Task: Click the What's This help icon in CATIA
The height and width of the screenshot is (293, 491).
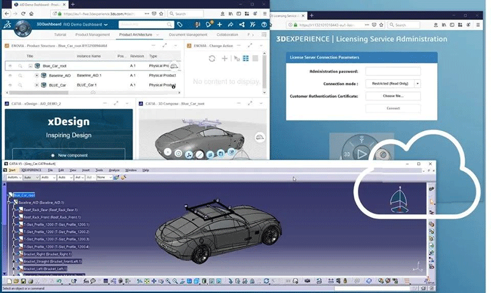Action: tap(74, 281)
